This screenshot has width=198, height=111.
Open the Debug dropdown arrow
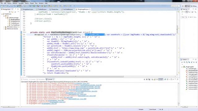[x=32, y=6]
